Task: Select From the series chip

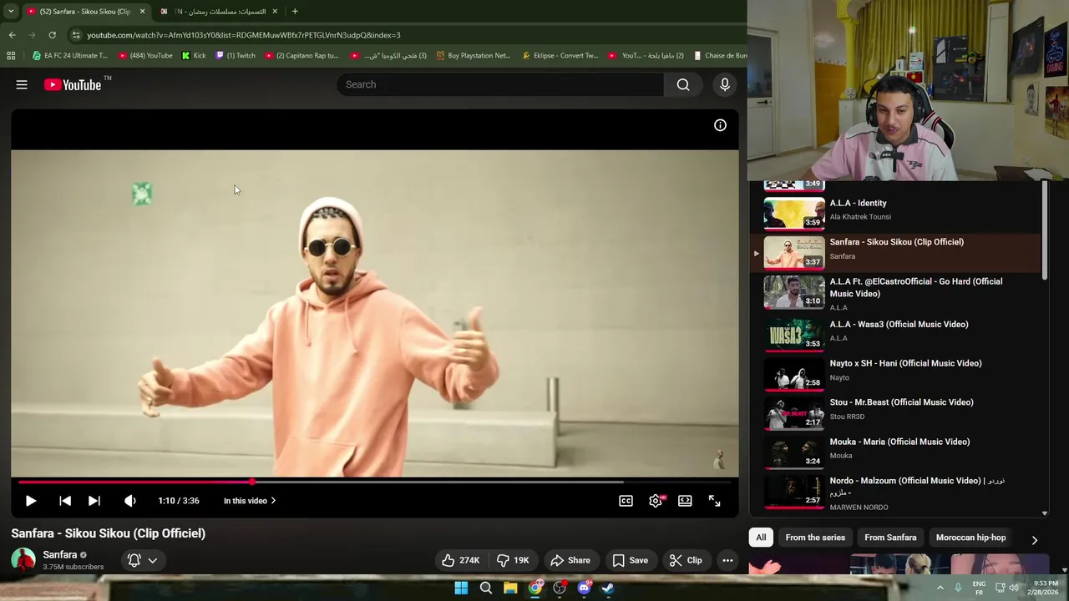Action: point(815,538)
